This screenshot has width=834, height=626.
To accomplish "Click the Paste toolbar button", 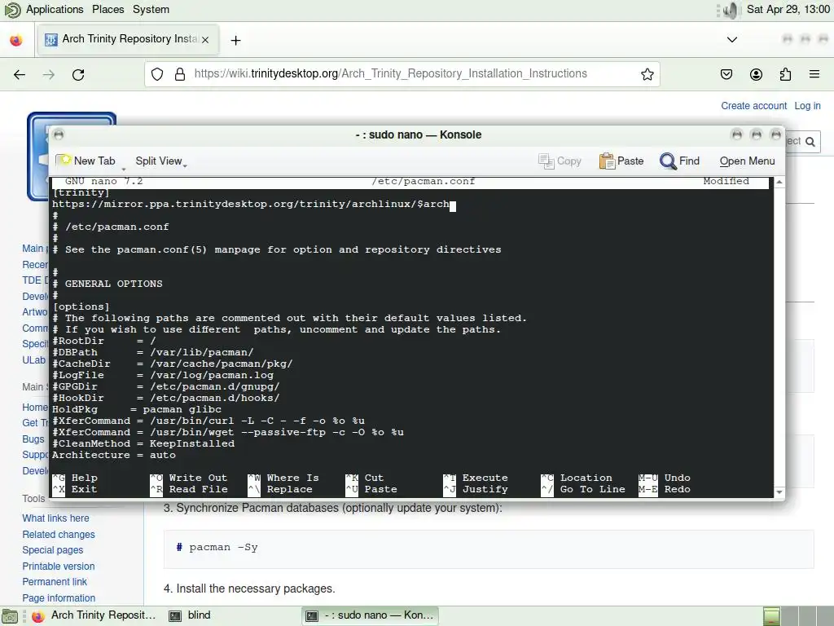I will click(x=621, y=161).
